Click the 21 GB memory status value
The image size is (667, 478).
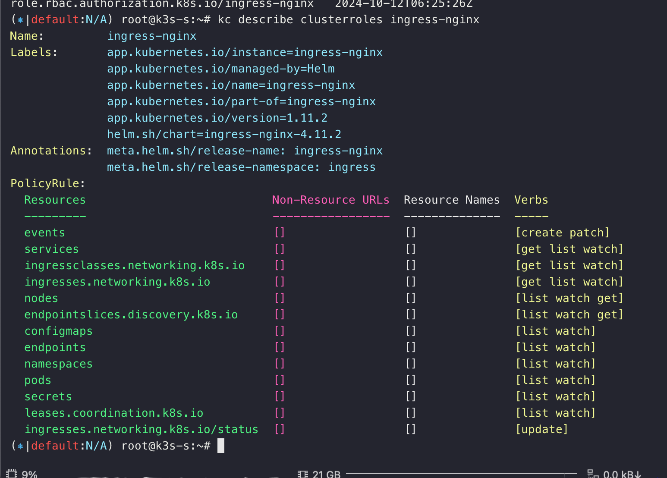(326, 474)
